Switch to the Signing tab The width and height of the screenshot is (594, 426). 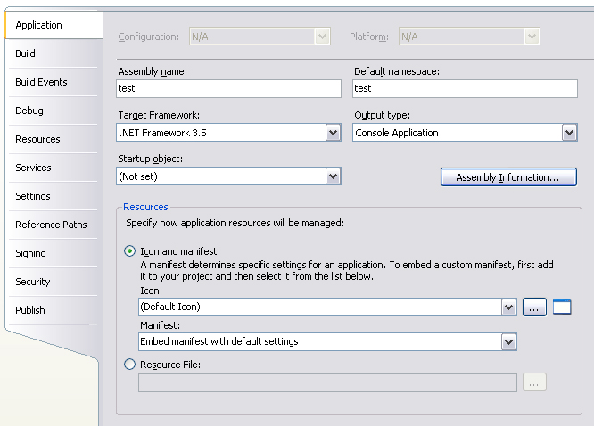coord(30,253)
